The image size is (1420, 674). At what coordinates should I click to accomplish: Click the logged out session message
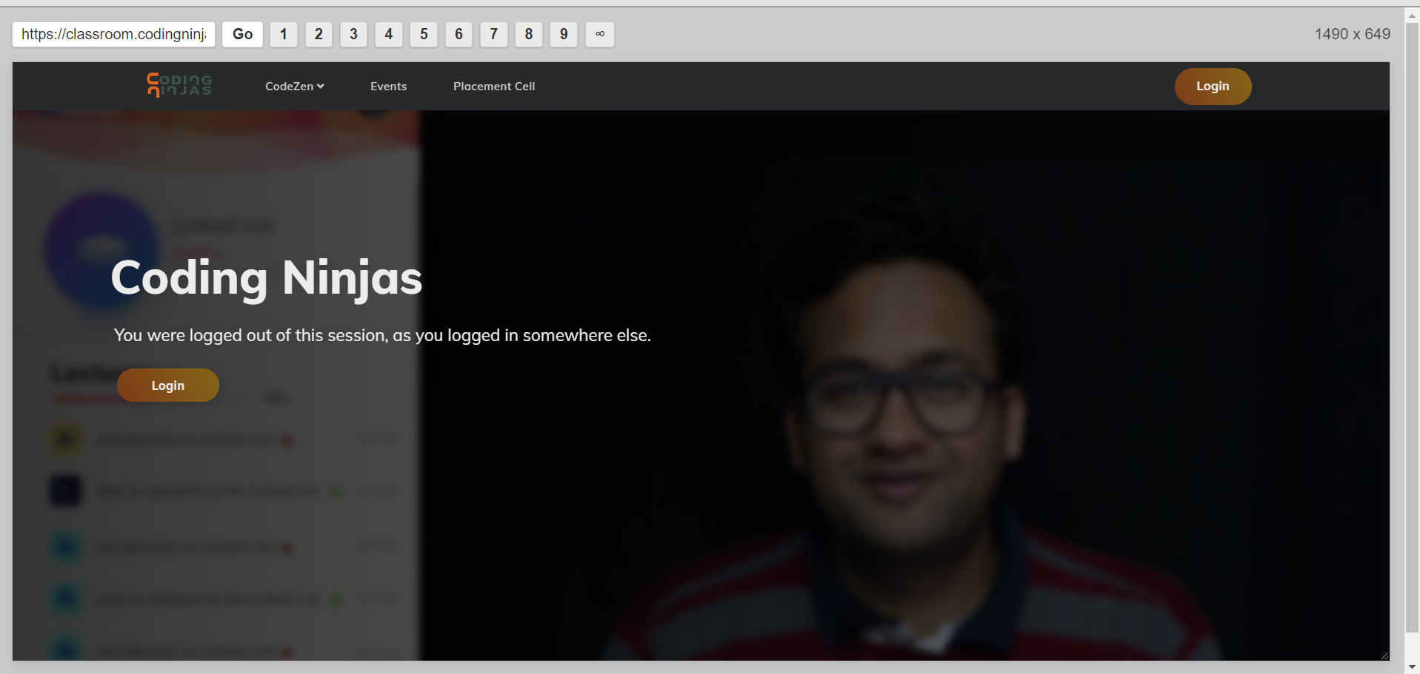pyautogui.click(x=382, y=335)
